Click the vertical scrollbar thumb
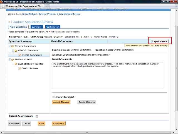Viewport: 178px width, 134px height. (176, 68)
